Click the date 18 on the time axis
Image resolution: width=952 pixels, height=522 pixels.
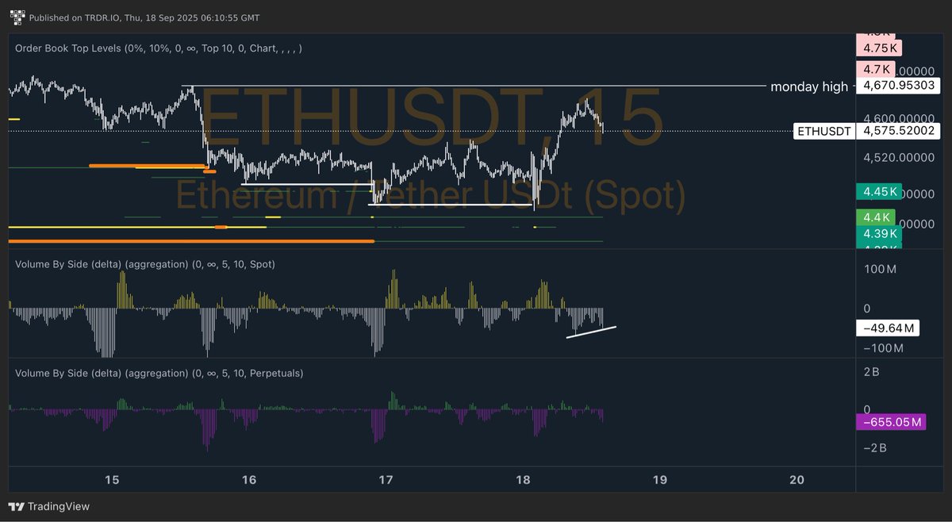point(523,479)
